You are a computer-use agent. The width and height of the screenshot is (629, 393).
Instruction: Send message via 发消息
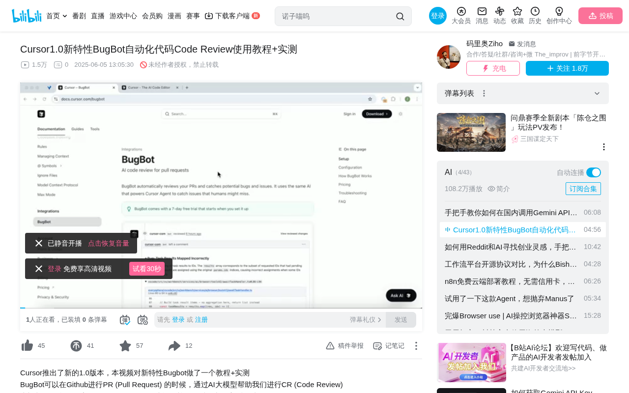click(x=522, y=44)
